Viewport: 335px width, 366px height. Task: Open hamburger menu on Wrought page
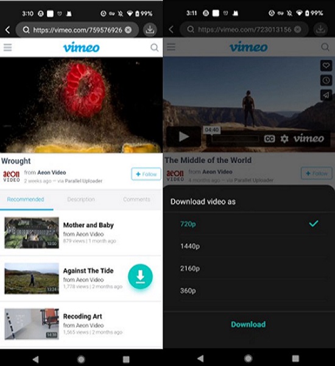(8, 48)
